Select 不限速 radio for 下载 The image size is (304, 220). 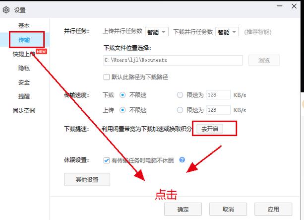click(x=122, y=95)
